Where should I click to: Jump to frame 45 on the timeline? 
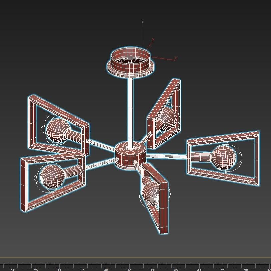pyautogui.click(x=106, y=270)
